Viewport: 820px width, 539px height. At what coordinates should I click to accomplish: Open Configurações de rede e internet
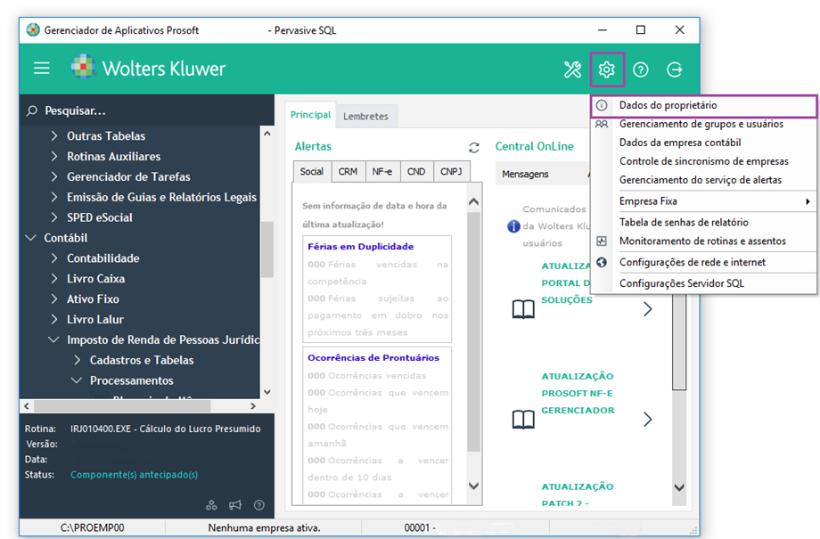coord(704,262)
